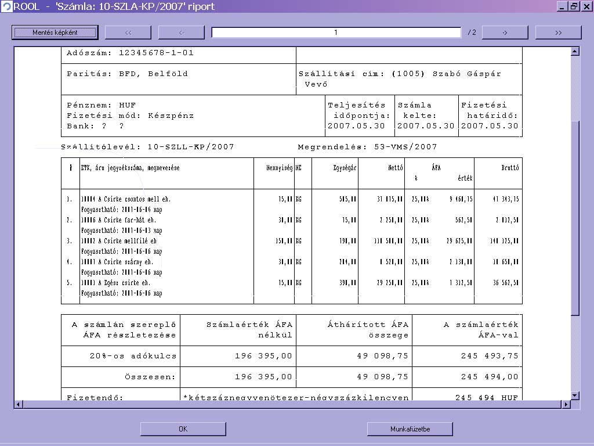Advance to next page with -> button

(505, 33)
